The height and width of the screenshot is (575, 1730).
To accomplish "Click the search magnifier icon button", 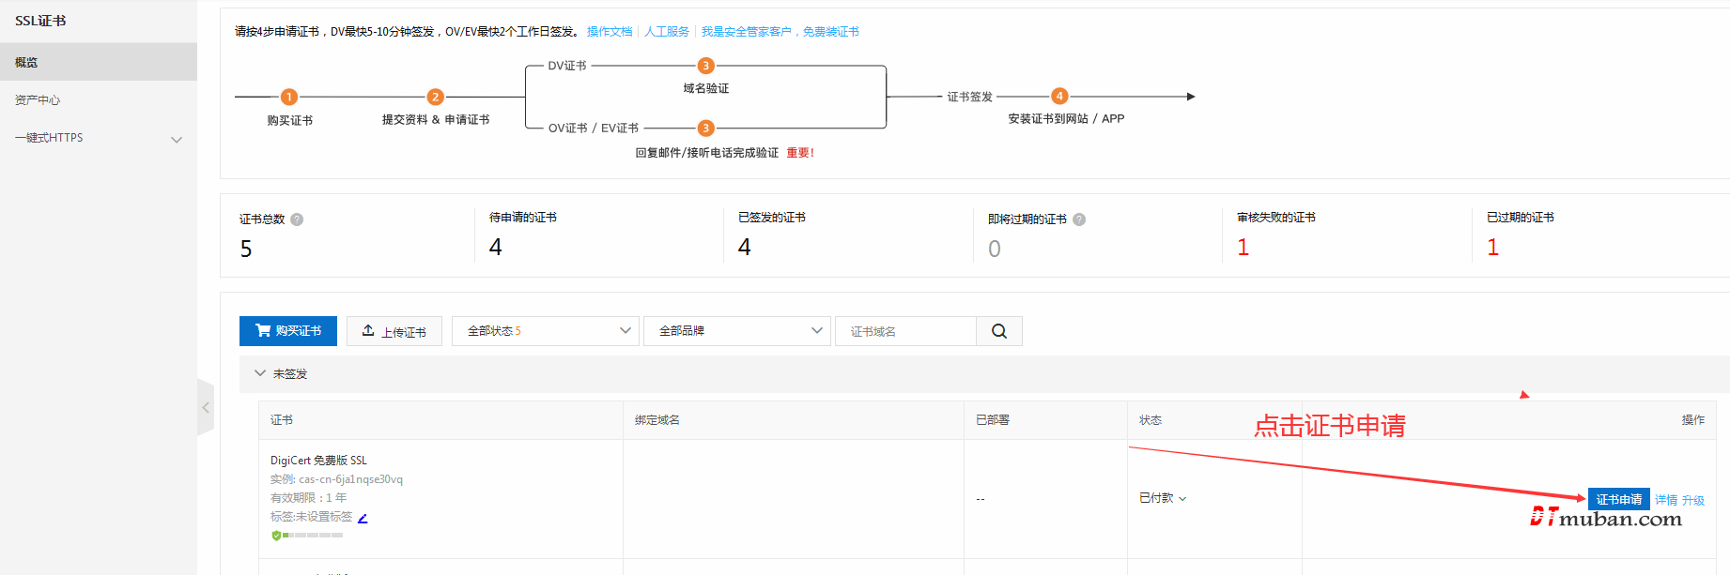I will click(x=999, y=331).
